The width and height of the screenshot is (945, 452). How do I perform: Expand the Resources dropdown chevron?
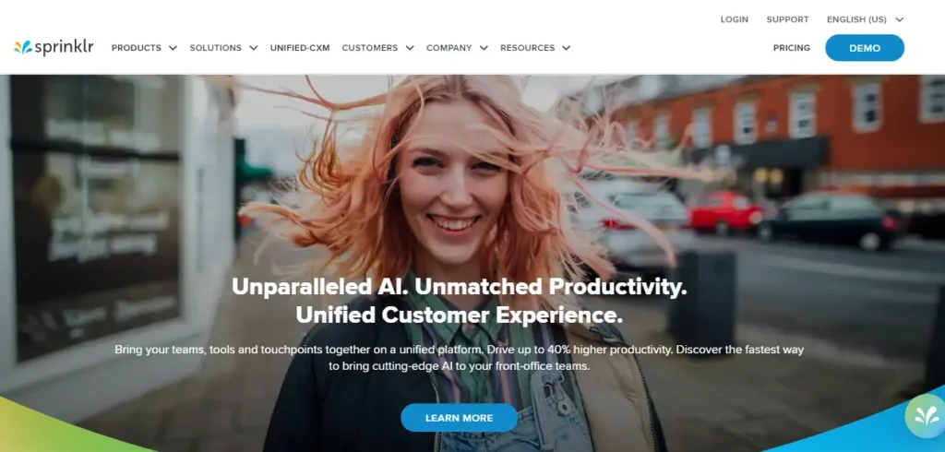tap(566, 48)
